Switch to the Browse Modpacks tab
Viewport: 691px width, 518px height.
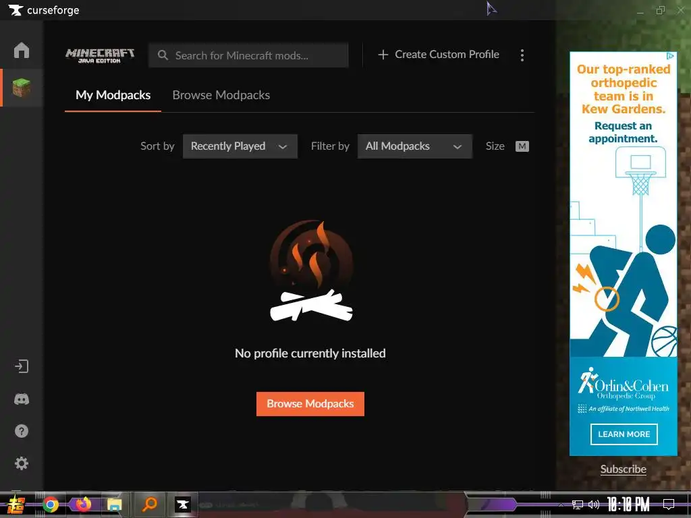[221, 95]
